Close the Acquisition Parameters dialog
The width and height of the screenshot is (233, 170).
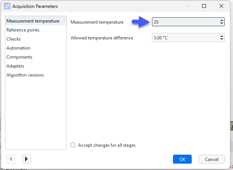tap(221, 6)
